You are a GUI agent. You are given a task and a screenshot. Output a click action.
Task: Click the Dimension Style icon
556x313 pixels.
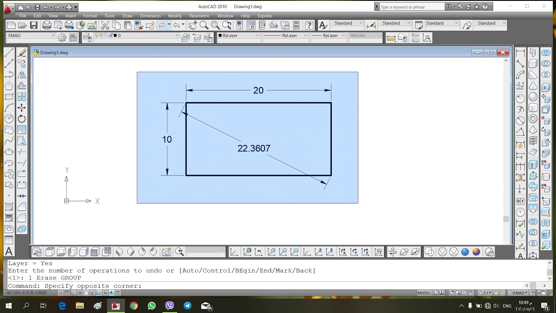(371, 25)
